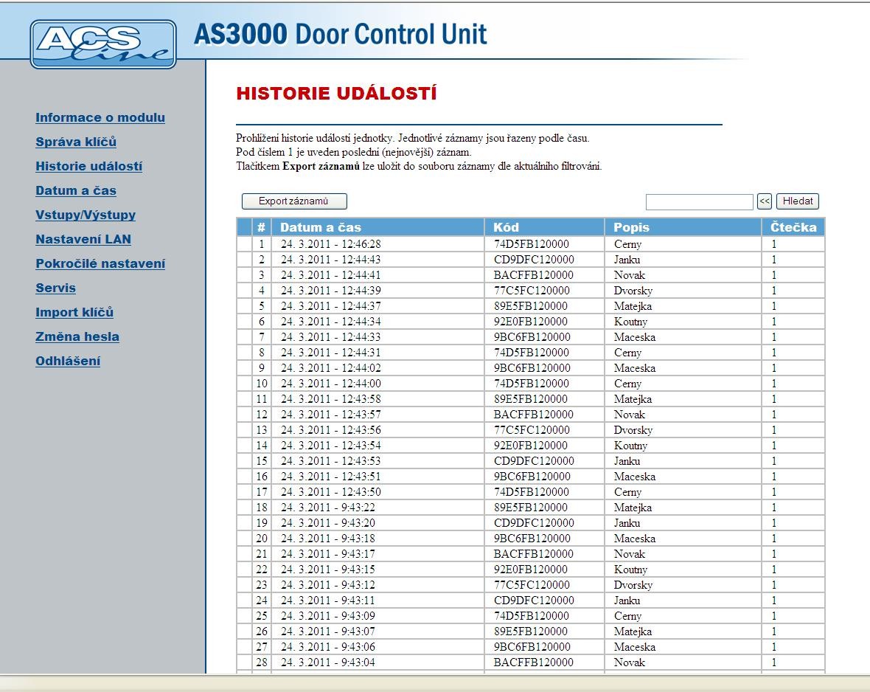
Task: Select timestamp 24. 3.2011 - 12:43:51
Action: tap(331, 477)
